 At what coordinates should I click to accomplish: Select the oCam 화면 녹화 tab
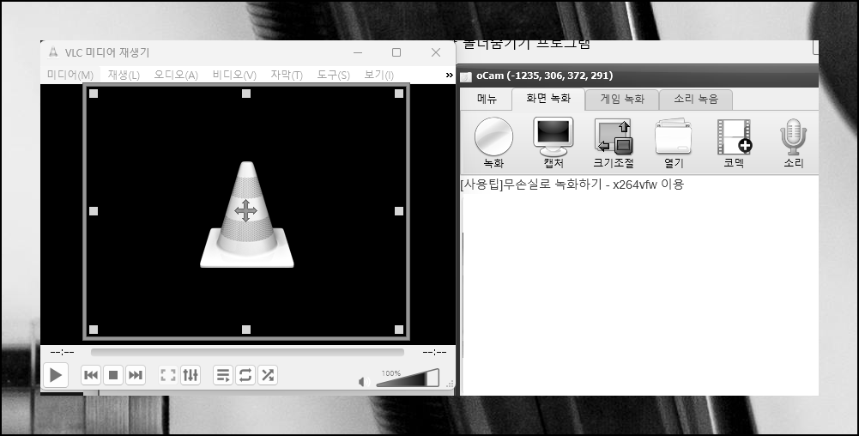548,99
